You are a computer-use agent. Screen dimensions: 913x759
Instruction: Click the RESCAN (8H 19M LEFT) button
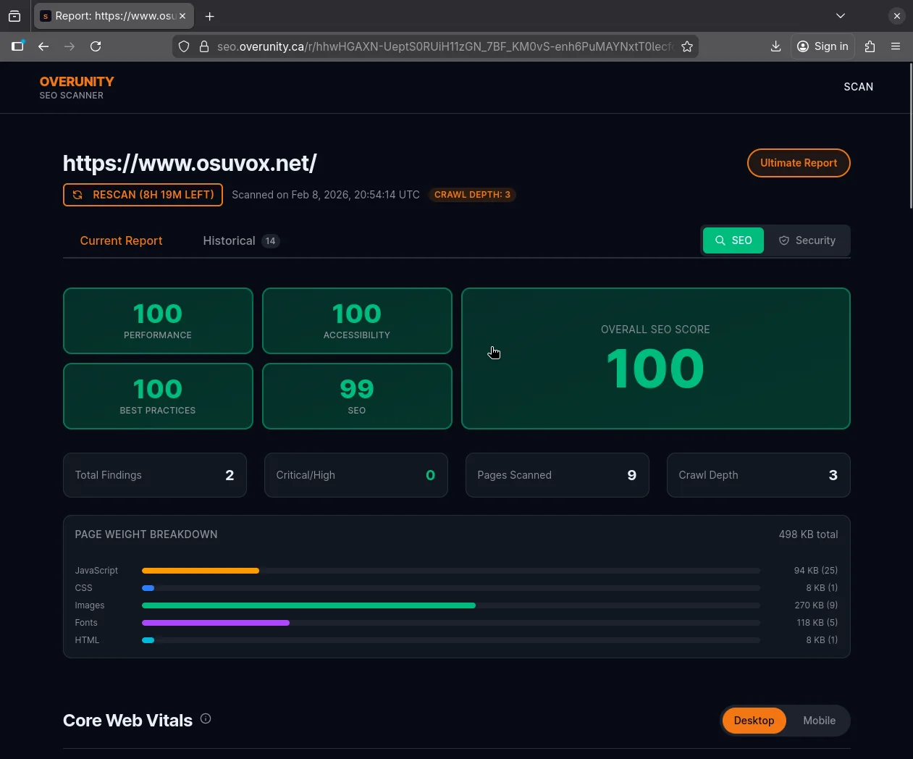[143, 195]
